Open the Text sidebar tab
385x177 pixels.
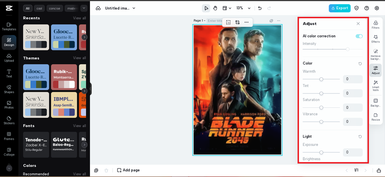[9, 74]
